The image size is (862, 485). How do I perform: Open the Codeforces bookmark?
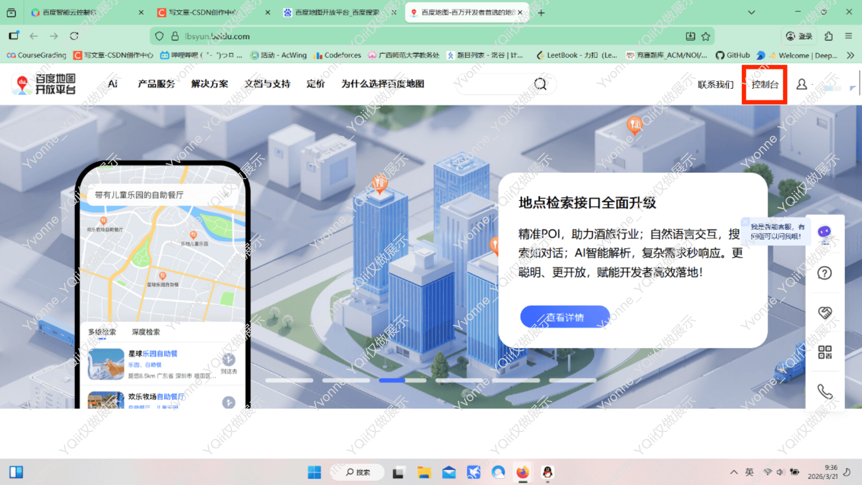tap(338, 55)
